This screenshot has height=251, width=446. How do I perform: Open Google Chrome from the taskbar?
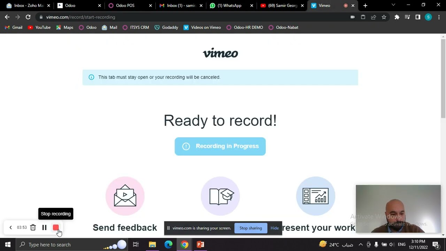coord(184,245)
